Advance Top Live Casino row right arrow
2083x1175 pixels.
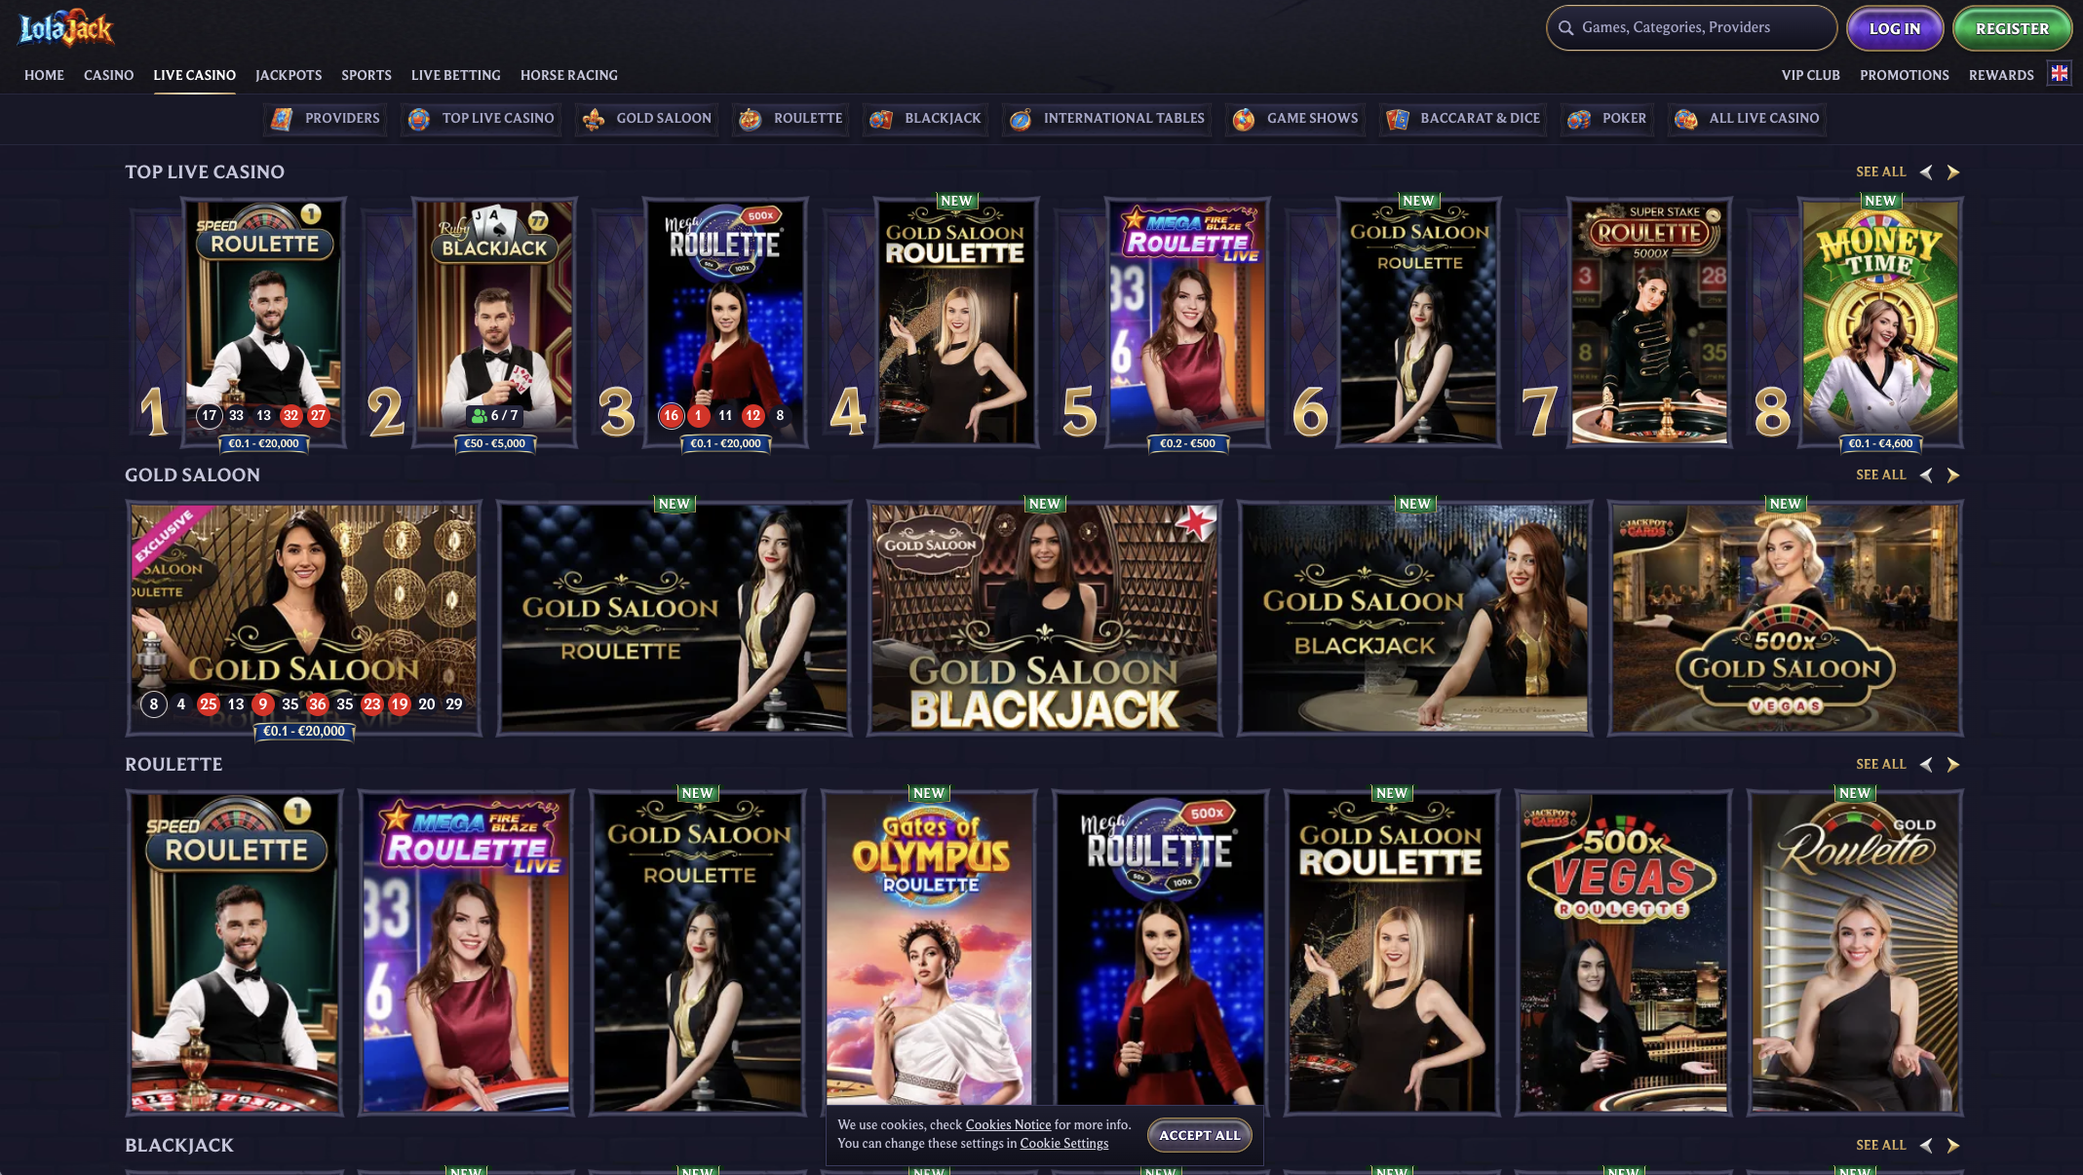tap(1952, 172)
